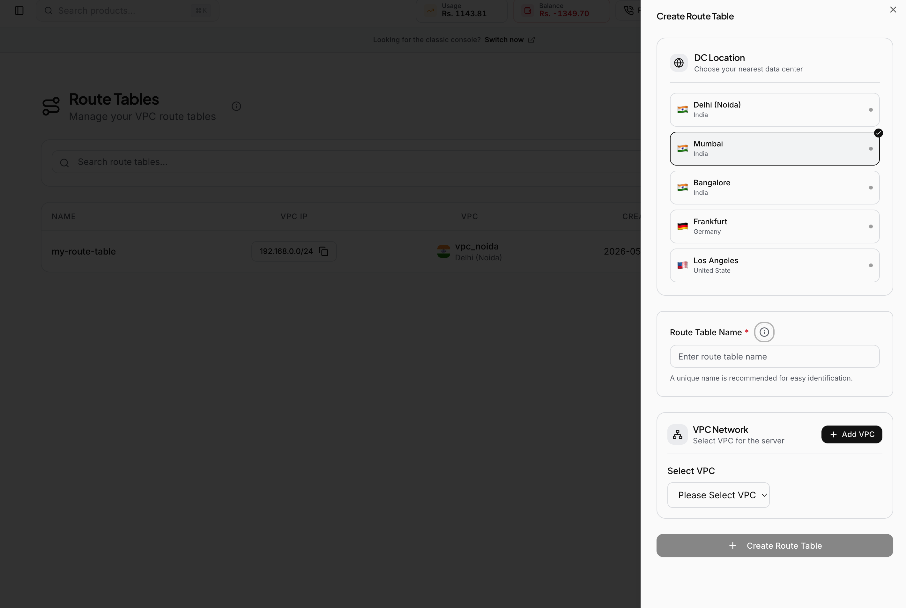Image resolution: width=906 pixels, height=608 pixels.
Task: Click the Route Table Name info icon
Action: 764,332
